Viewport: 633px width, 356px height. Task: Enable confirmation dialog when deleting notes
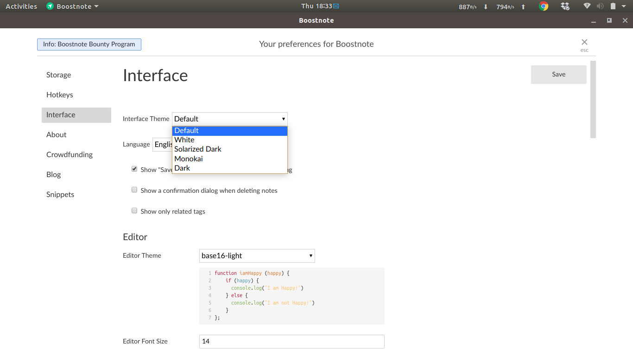click(134, 190)
